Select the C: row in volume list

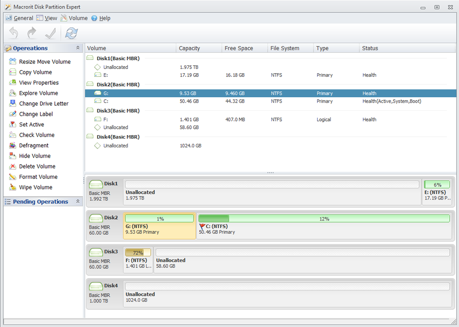pos(271,101)
